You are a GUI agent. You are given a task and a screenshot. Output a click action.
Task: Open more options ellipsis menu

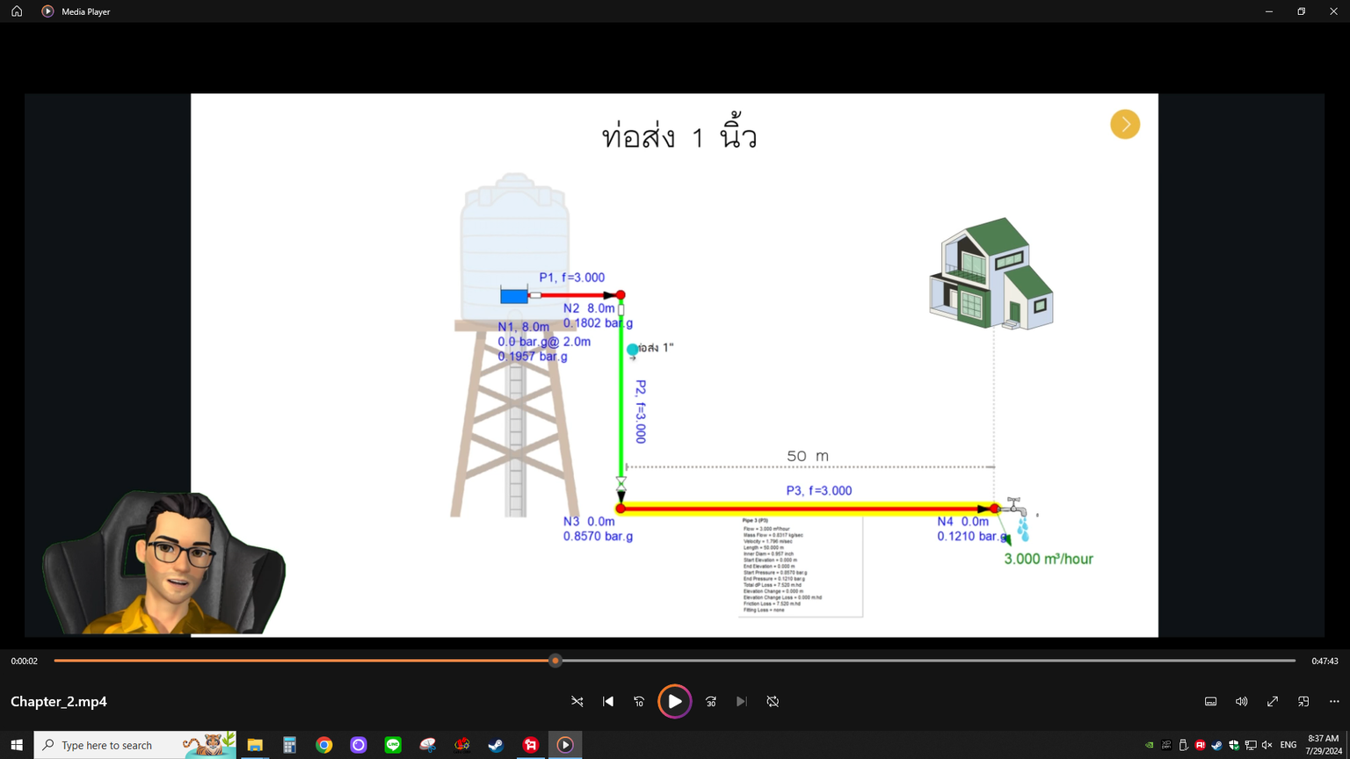point(1334,701)
